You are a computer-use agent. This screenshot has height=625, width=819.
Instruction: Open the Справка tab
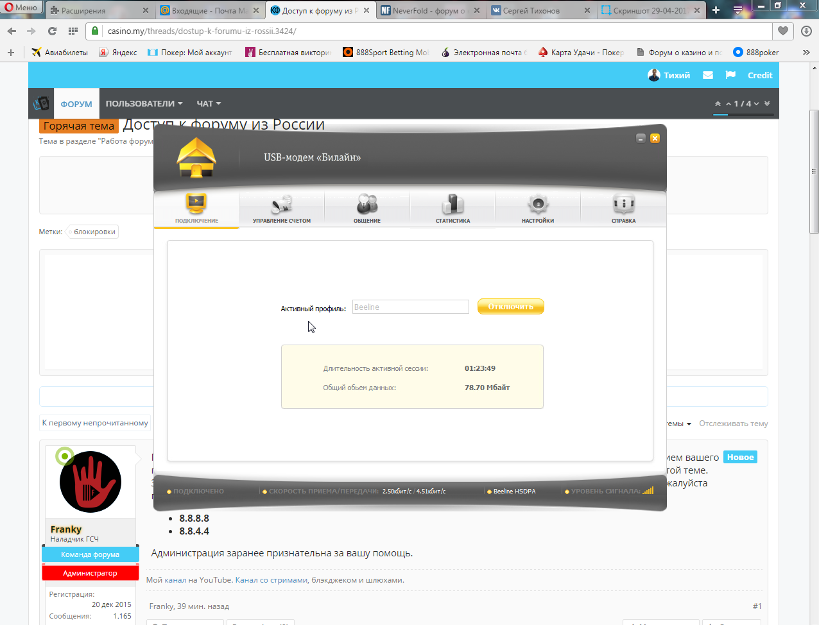click(x=623, y=209)
